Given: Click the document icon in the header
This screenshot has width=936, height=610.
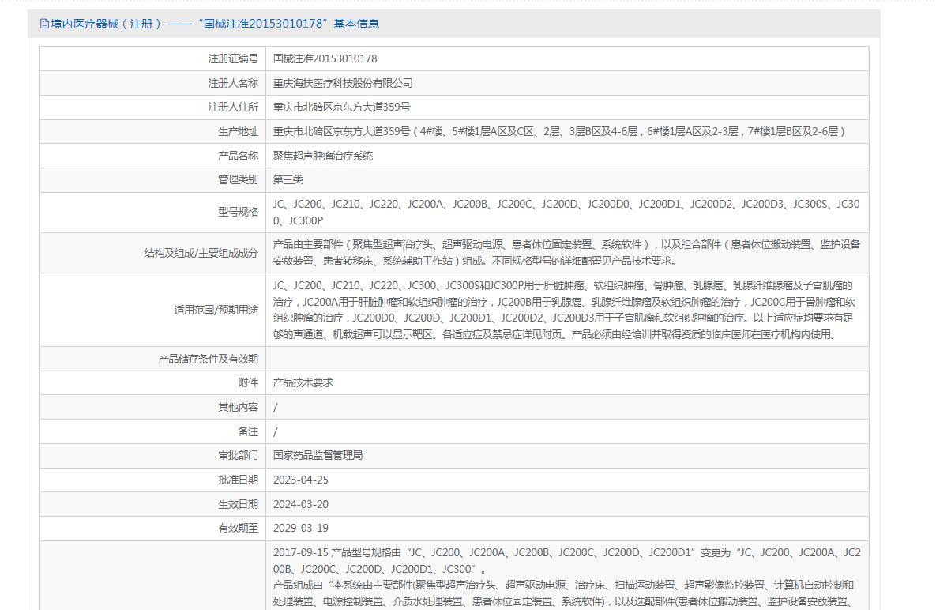Looking at the screenshot, I should click(x=44, y=24).
